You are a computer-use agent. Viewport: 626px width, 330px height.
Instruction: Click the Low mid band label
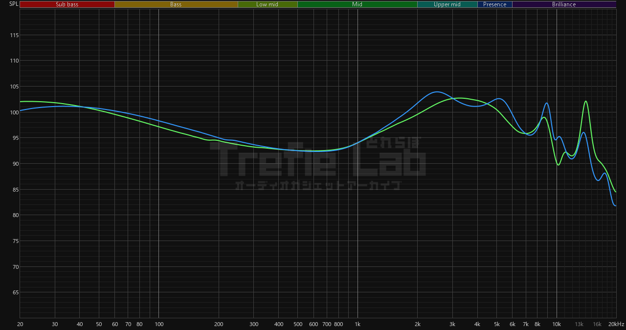(268, 4)
